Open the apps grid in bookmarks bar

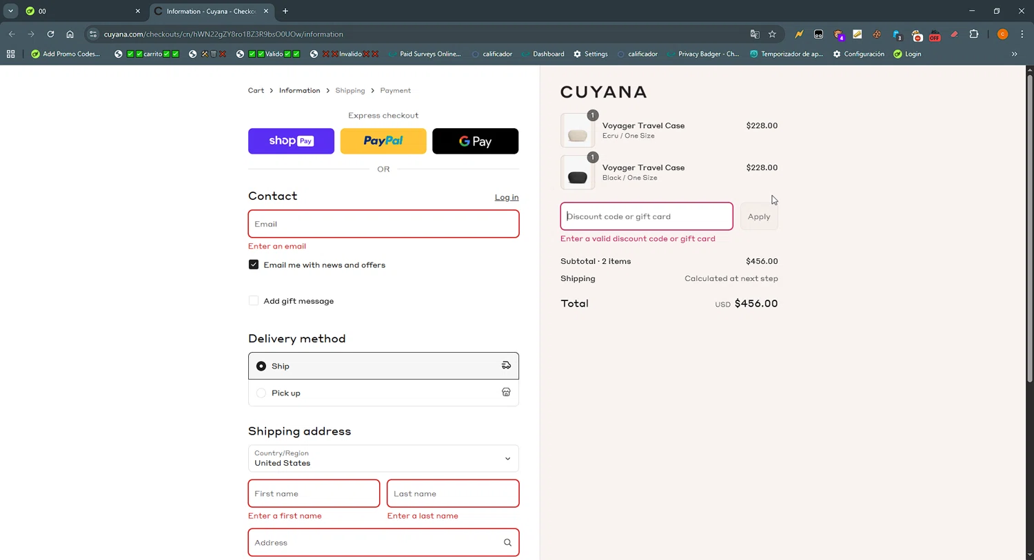(10, 54)
